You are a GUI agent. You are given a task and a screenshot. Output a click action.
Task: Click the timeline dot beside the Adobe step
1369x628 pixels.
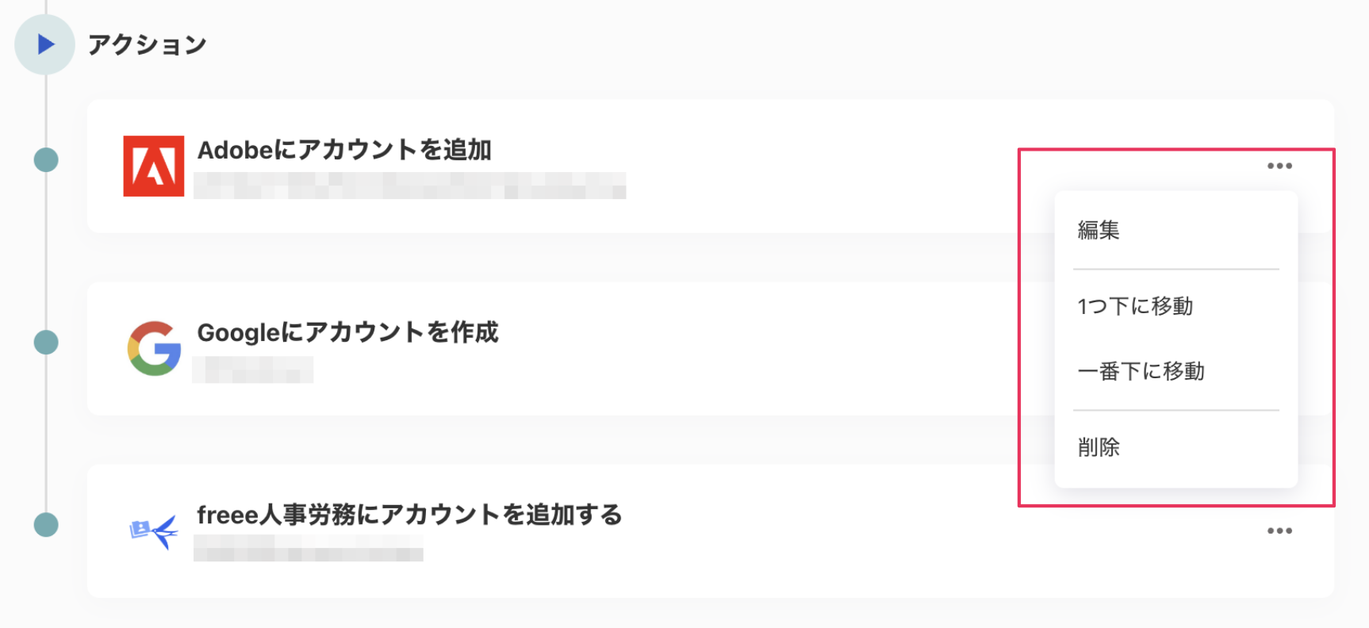(45, 159)
